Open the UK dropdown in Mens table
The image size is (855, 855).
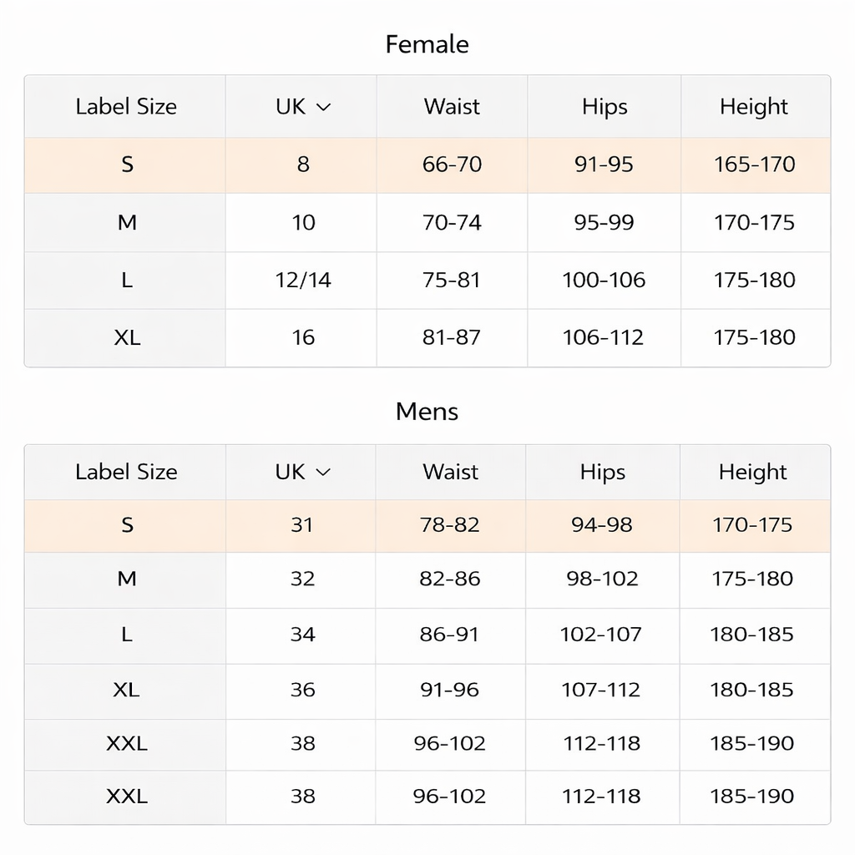[302, 473]
